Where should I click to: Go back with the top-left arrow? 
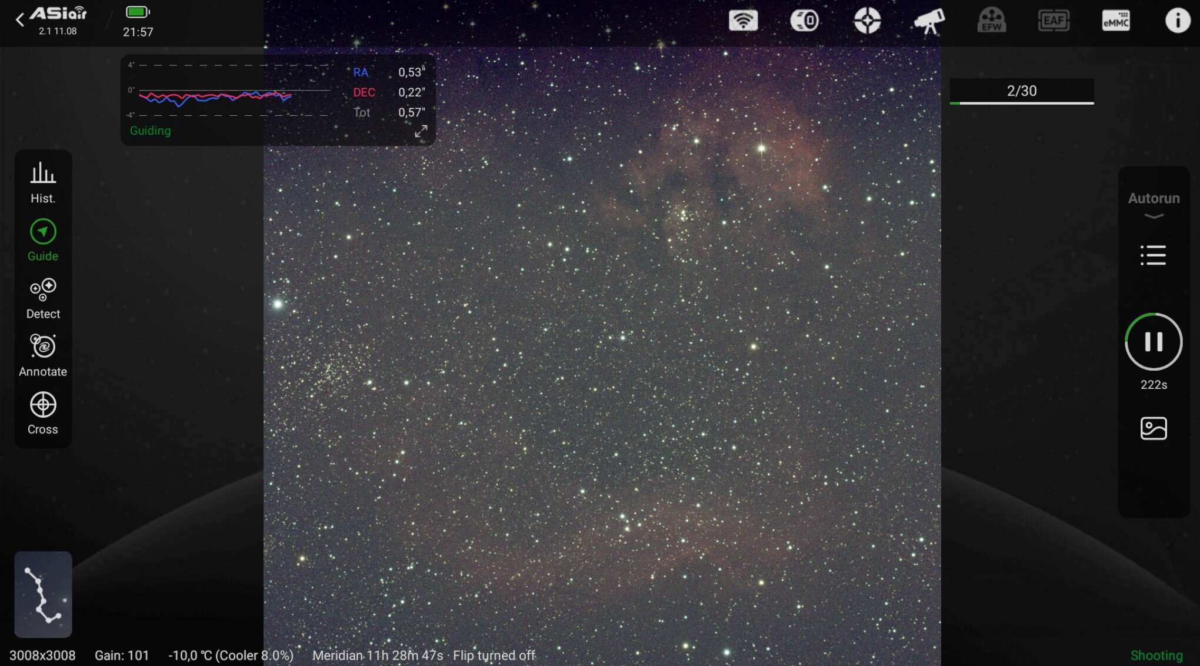tap(20, 20)
